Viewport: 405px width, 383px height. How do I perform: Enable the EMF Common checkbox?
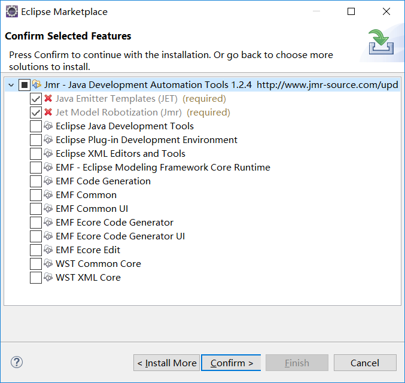(x=36, y=195)
